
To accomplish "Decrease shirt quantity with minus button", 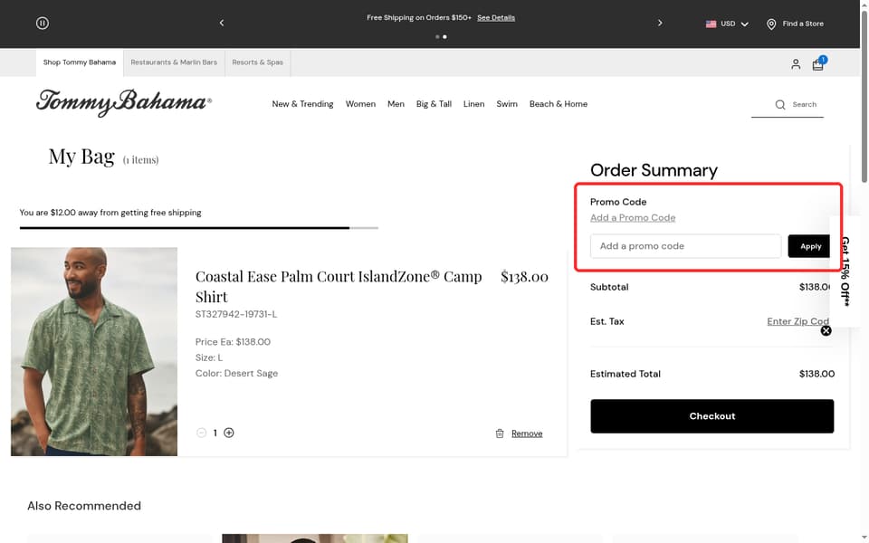I will click(201, 433).
